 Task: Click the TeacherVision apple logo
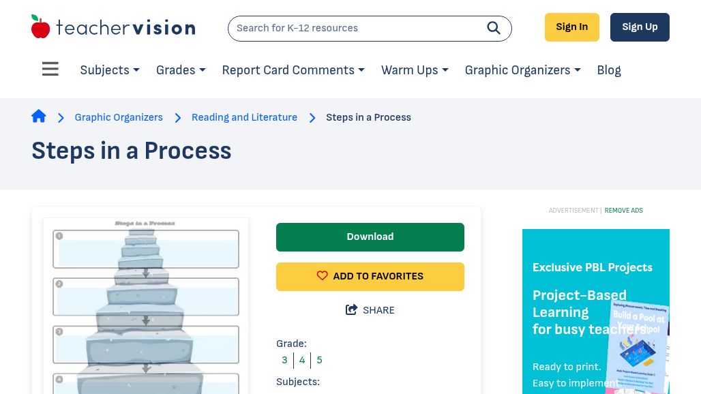click(41, 27)
